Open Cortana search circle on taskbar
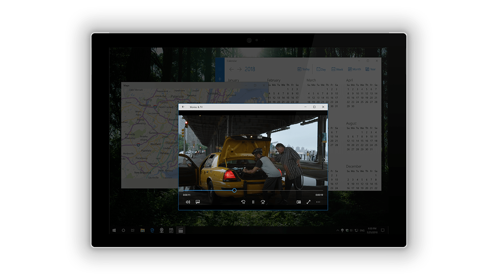The height and width of the screenshot is (280, 498). click(124, 230)
